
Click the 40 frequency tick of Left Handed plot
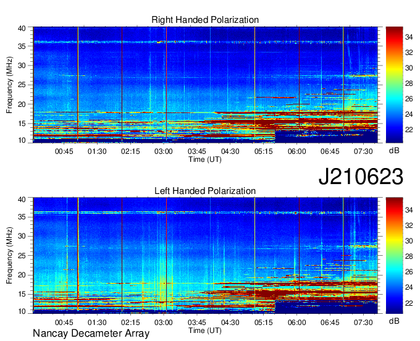[x=22, y=200]
